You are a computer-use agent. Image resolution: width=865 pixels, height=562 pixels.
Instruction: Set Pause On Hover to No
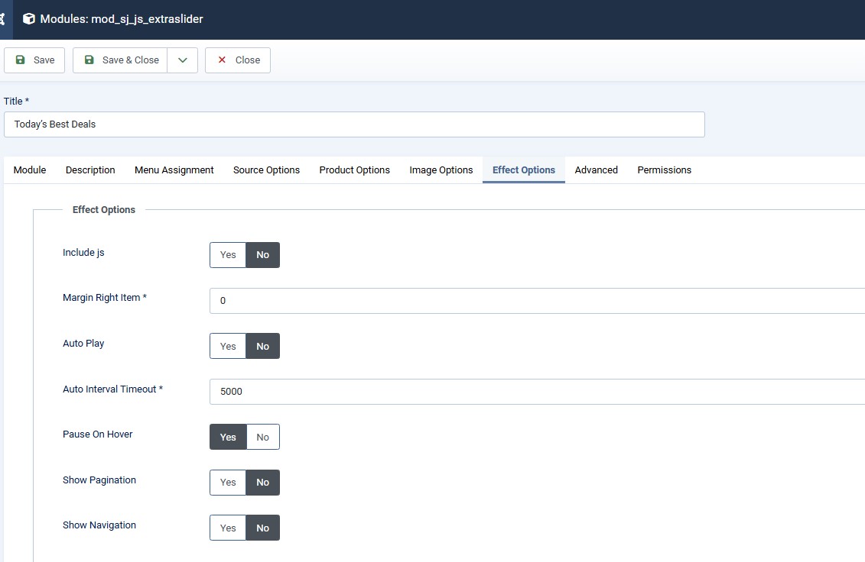point(263,437)
